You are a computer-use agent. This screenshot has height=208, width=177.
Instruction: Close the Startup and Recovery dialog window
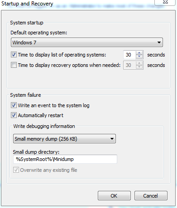coord(165,2)
